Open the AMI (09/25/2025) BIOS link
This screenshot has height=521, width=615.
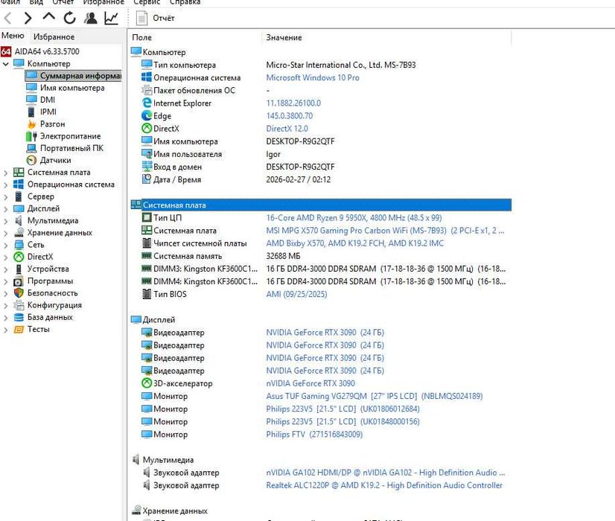coord(296,294)
